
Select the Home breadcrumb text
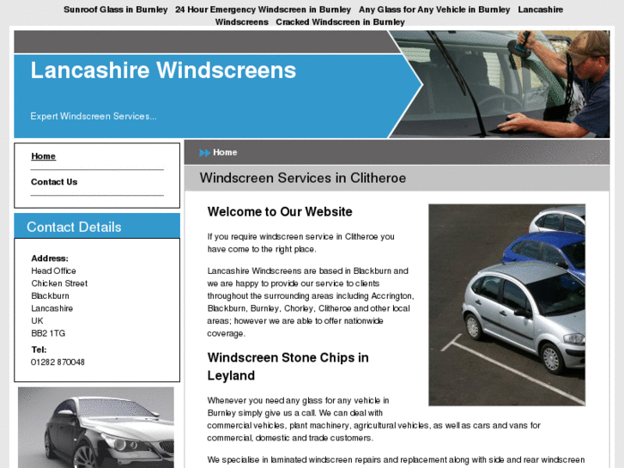pos(225,153)
